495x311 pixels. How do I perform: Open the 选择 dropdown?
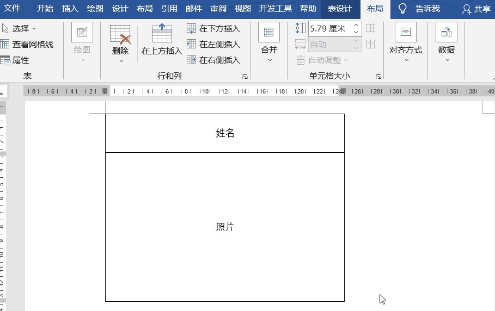(19, 28)
